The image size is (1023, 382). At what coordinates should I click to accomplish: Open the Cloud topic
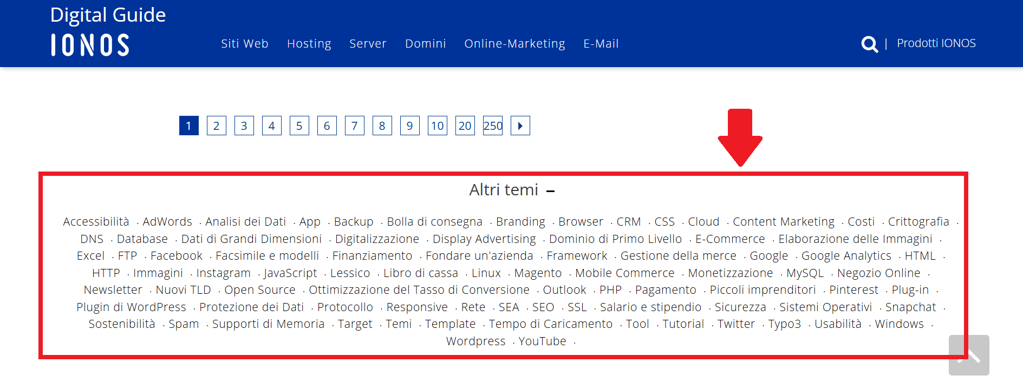[703, 221]
